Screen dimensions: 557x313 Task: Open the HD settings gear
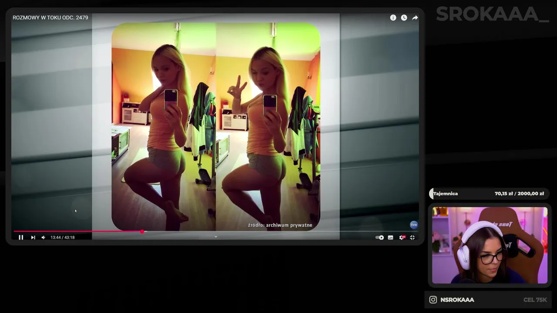[402, 237]
